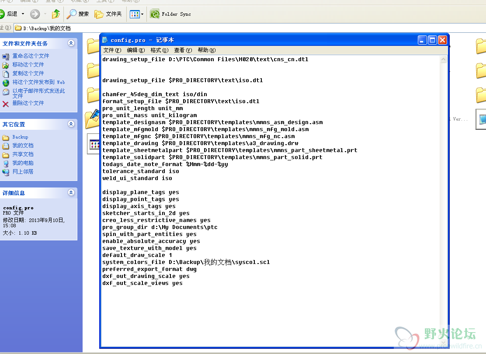The width and height of the screenshot is (486, 354).
Task: Click the move file icon in task panel
Action: [x=6, y=65]
